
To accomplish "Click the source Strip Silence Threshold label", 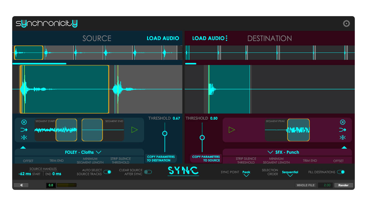I will click(120, 161).
